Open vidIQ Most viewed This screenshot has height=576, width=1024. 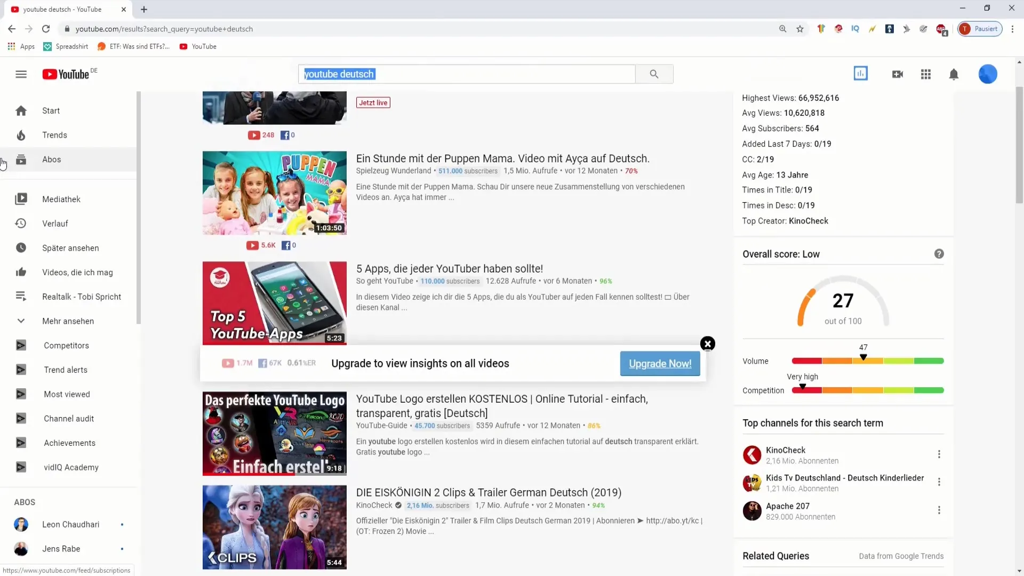tap(68, 394)
